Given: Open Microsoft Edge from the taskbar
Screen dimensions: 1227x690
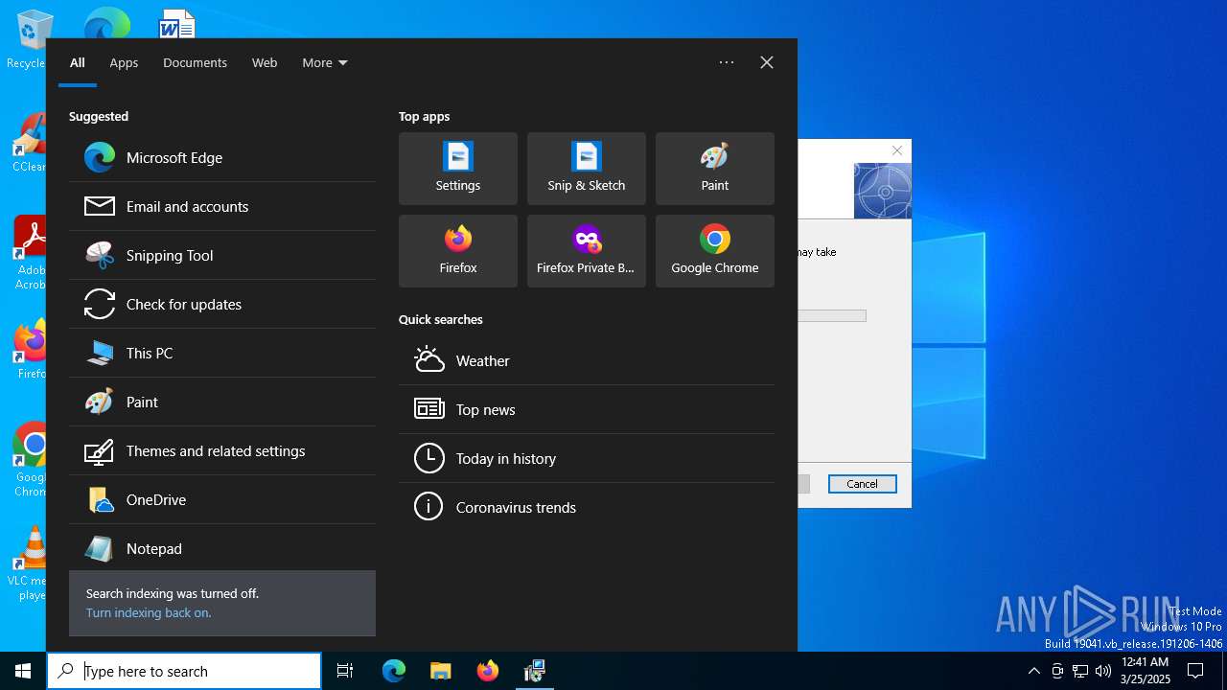Looking at the screenshot, I should point(394,671).
